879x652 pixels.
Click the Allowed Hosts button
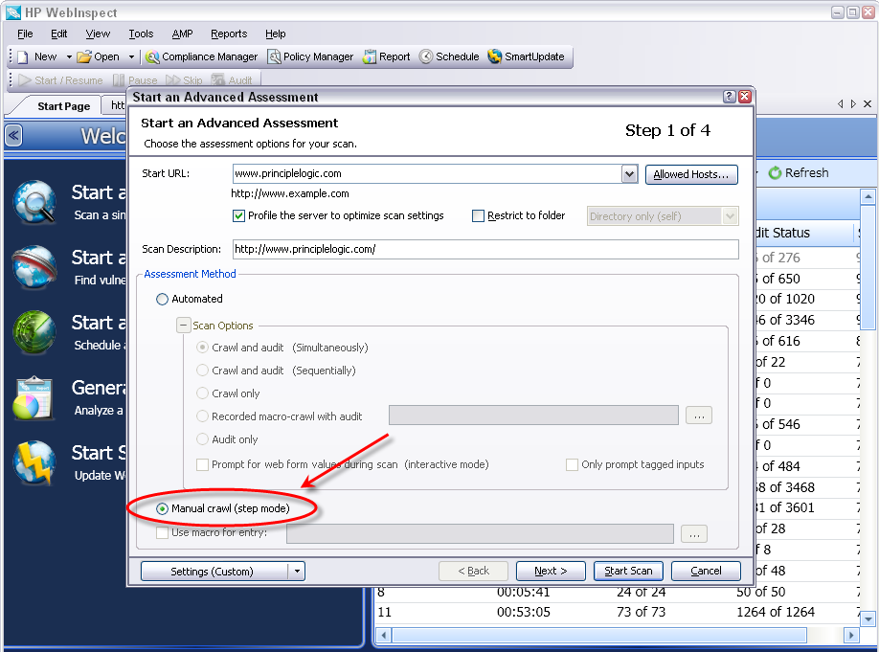pos(691,174)
